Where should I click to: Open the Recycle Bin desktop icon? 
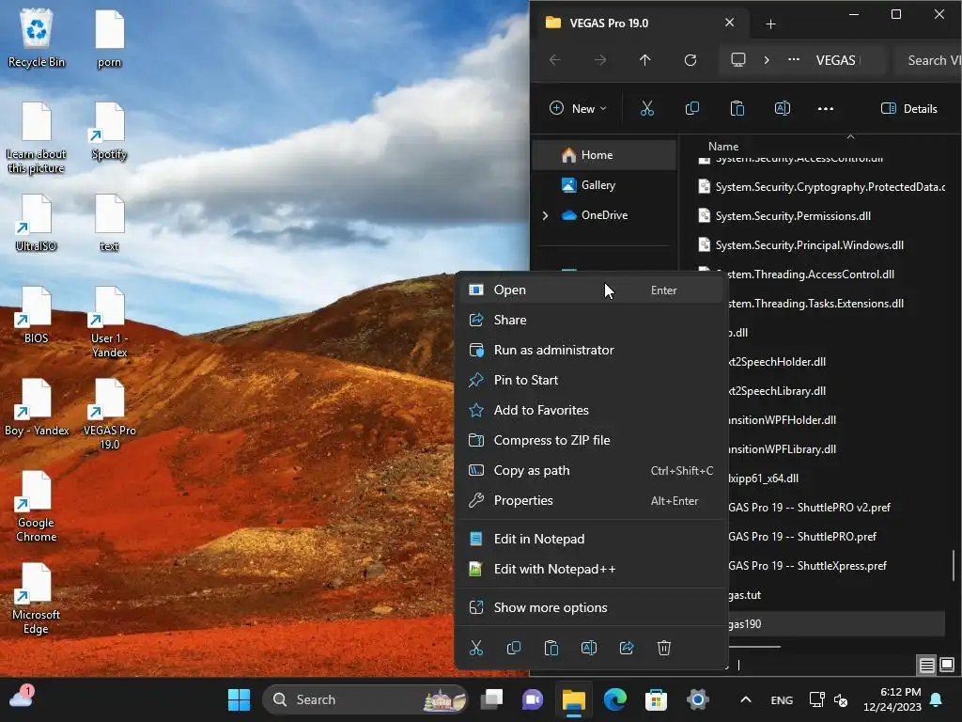pos(37,38)
